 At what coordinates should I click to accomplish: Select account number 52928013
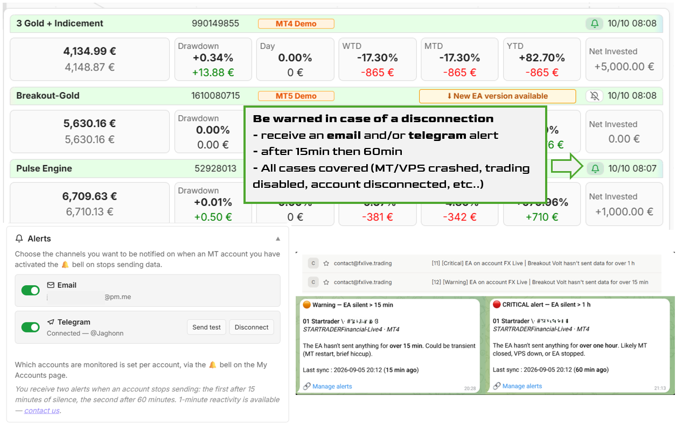(215, 168)
